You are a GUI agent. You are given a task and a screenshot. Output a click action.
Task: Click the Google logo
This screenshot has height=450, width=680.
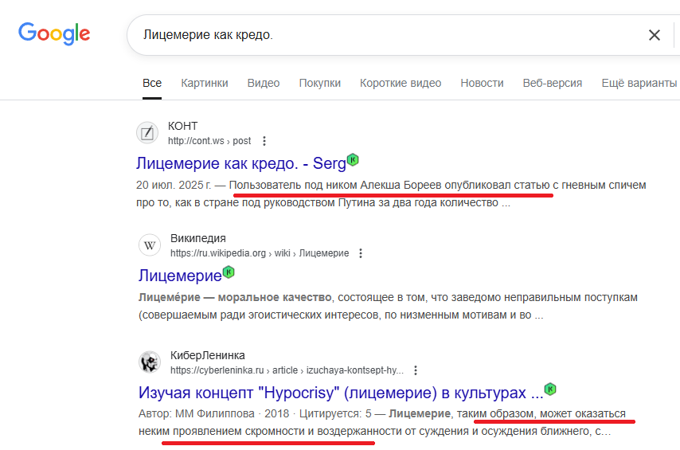tap(54, 33)
